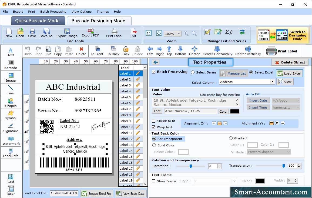Image resolution: width=312 pixels, height=198 pixels.
Task: Select the Image tool in sidebar
Action: coord(11,78)
